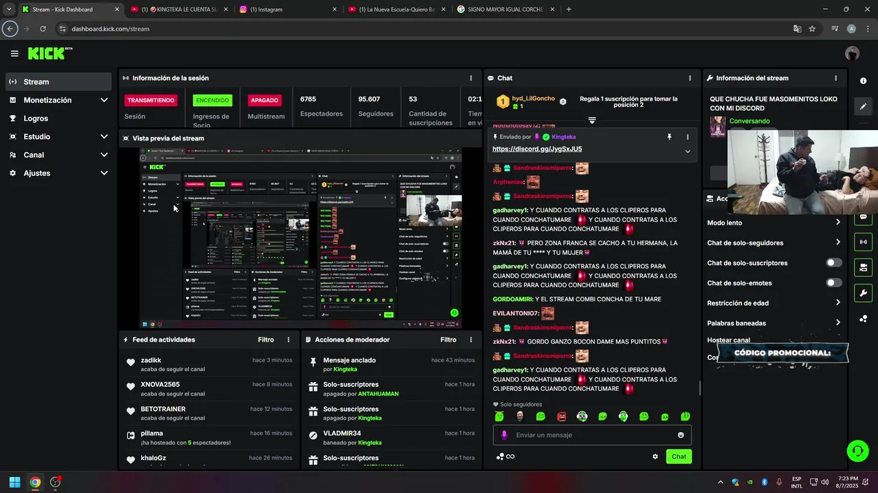Reload the page
Image resolution: width=878 pixels, height=493 pixels.
43,29
